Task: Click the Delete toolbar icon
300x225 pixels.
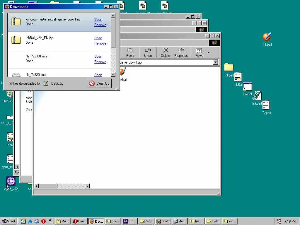Action: [165, 52]
